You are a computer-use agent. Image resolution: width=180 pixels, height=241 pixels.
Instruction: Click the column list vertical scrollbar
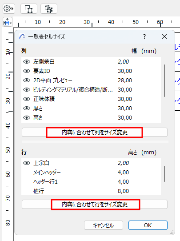point(164,80)
